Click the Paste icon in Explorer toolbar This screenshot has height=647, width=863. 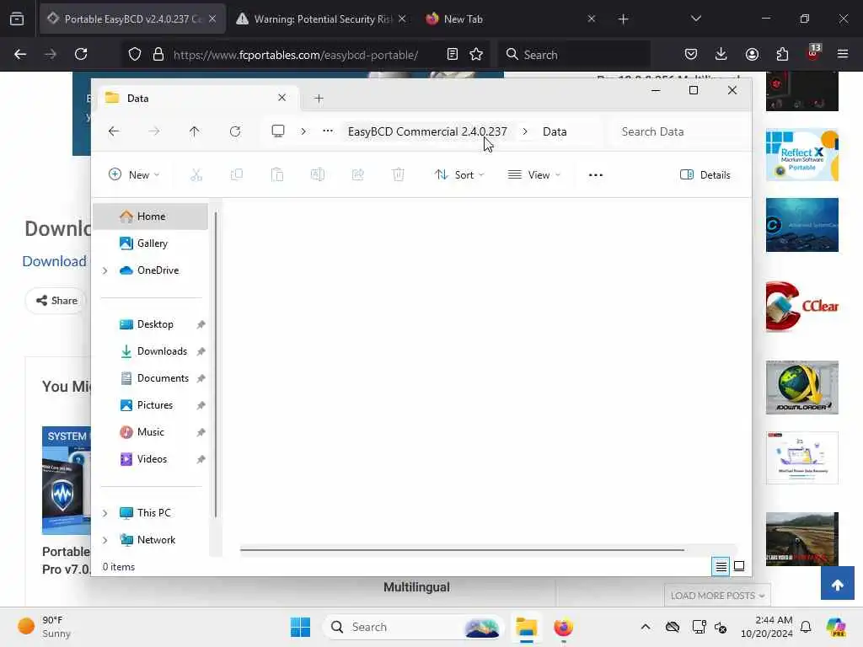276,175
